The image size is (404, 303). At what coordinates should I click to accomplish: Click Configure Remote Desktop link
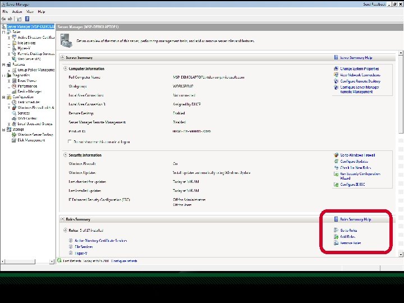(x=360, y=81)
